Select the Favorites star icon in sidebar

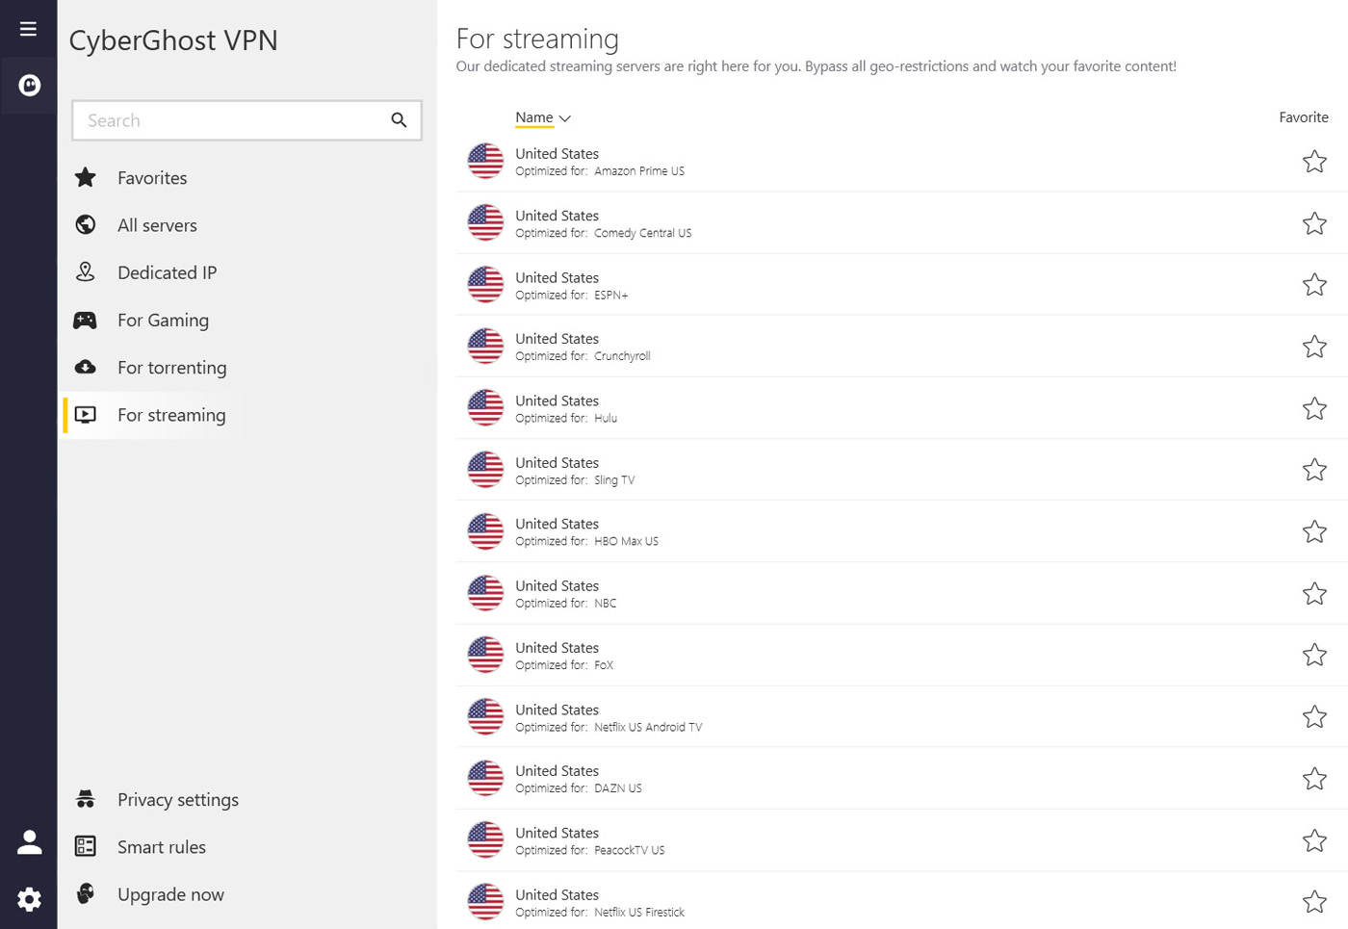[x=85, y=177]
